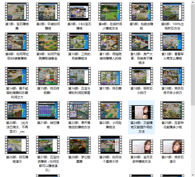
Task: Click the 第19部：炼妖石炼天珠小技巧 file
Action: point(172,76)
